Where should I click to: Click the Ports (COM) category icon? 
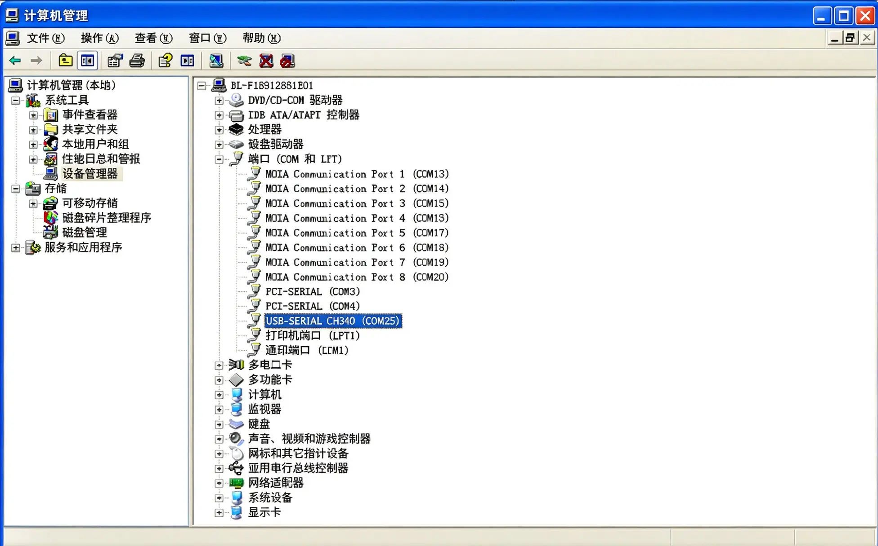coord(236,159)
